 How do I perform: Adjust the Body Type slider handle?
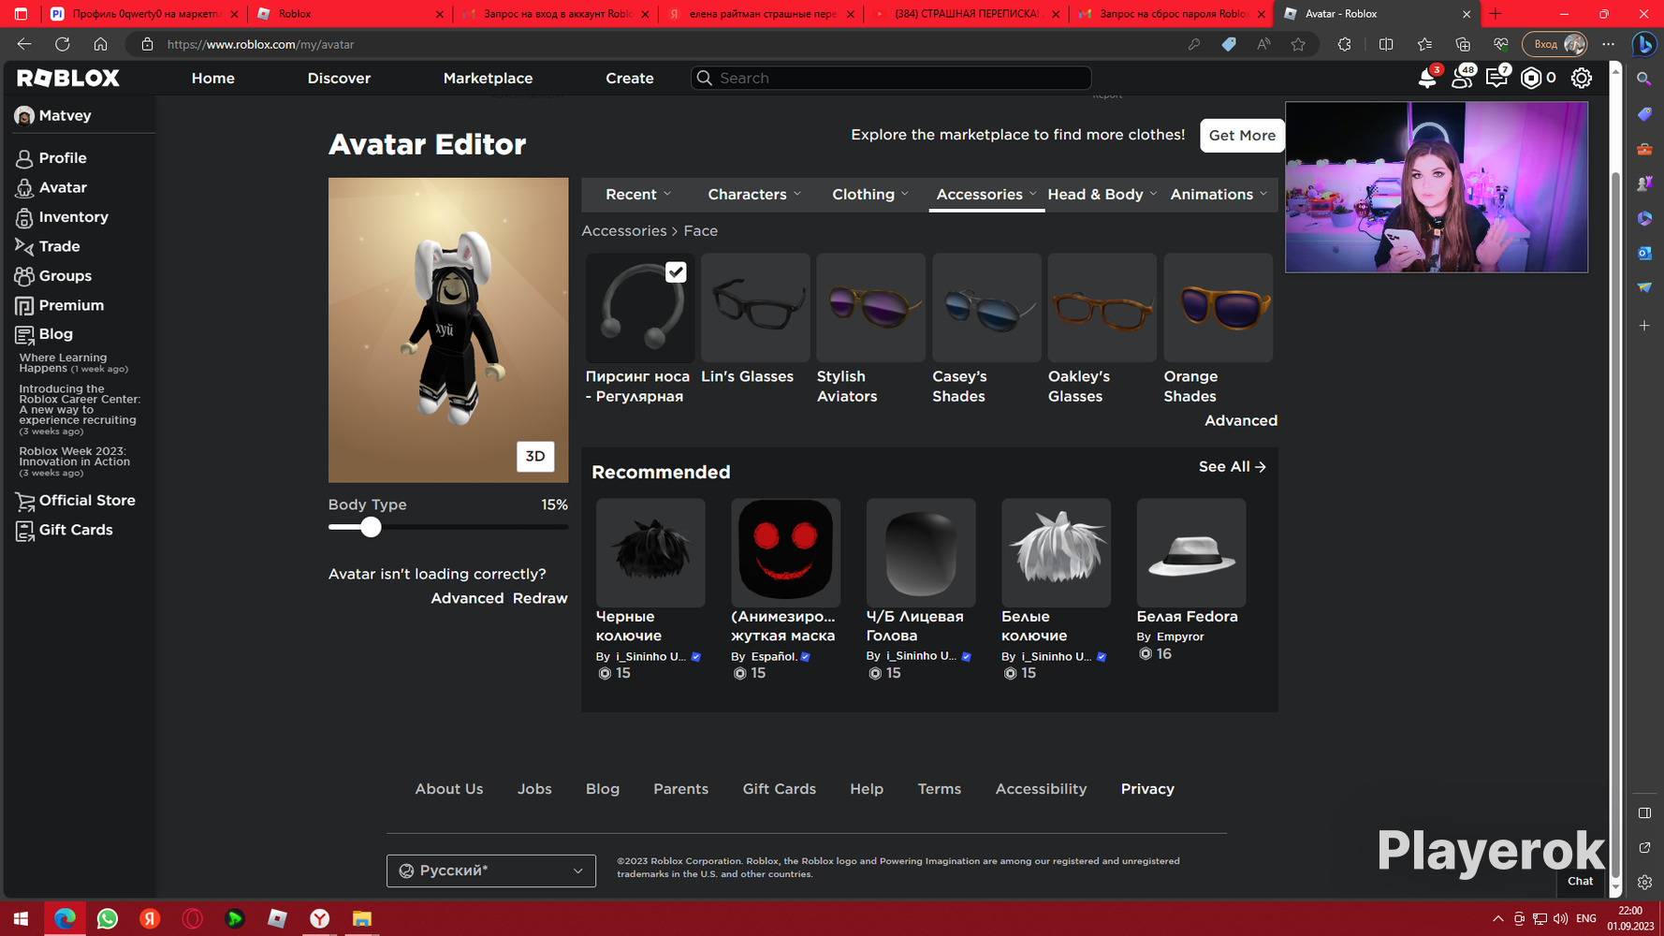pyautogui.click(x=371, y=527)
